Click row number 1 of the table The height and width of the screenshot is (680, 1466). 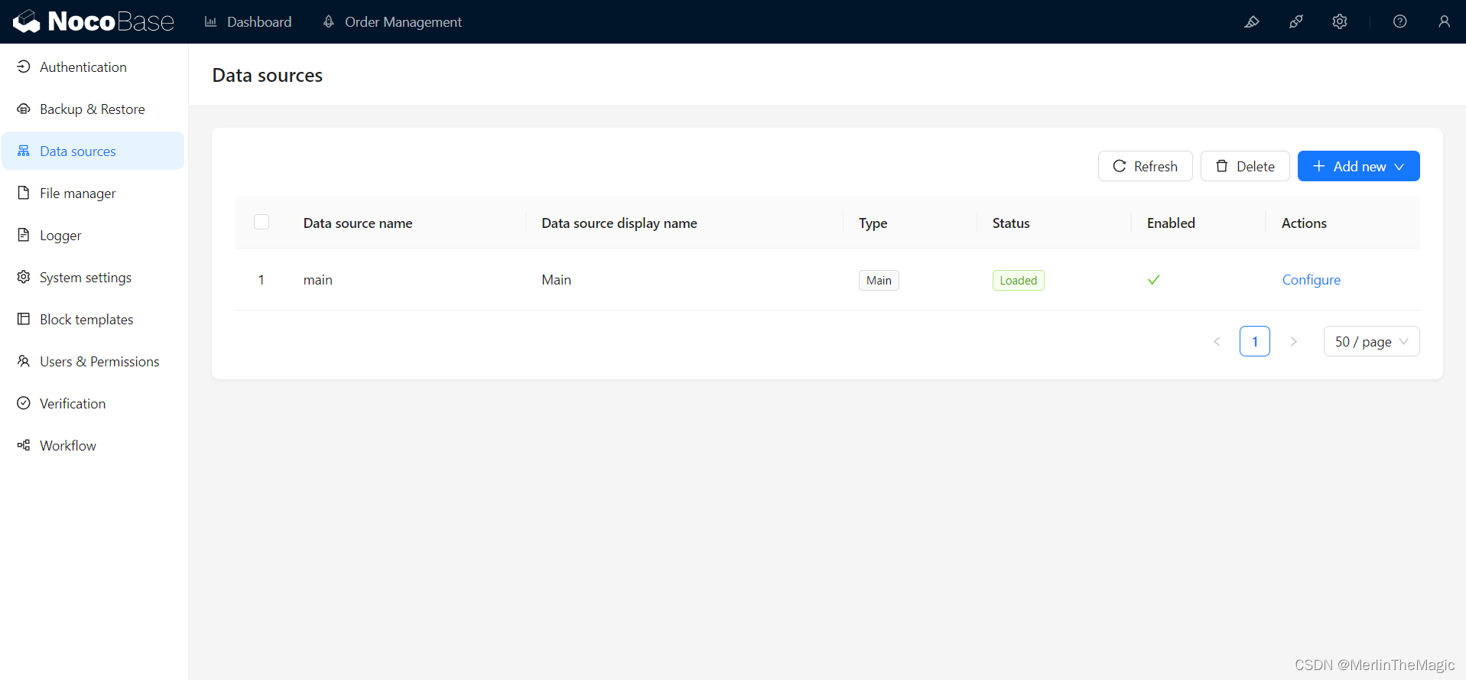click(261, 280)
